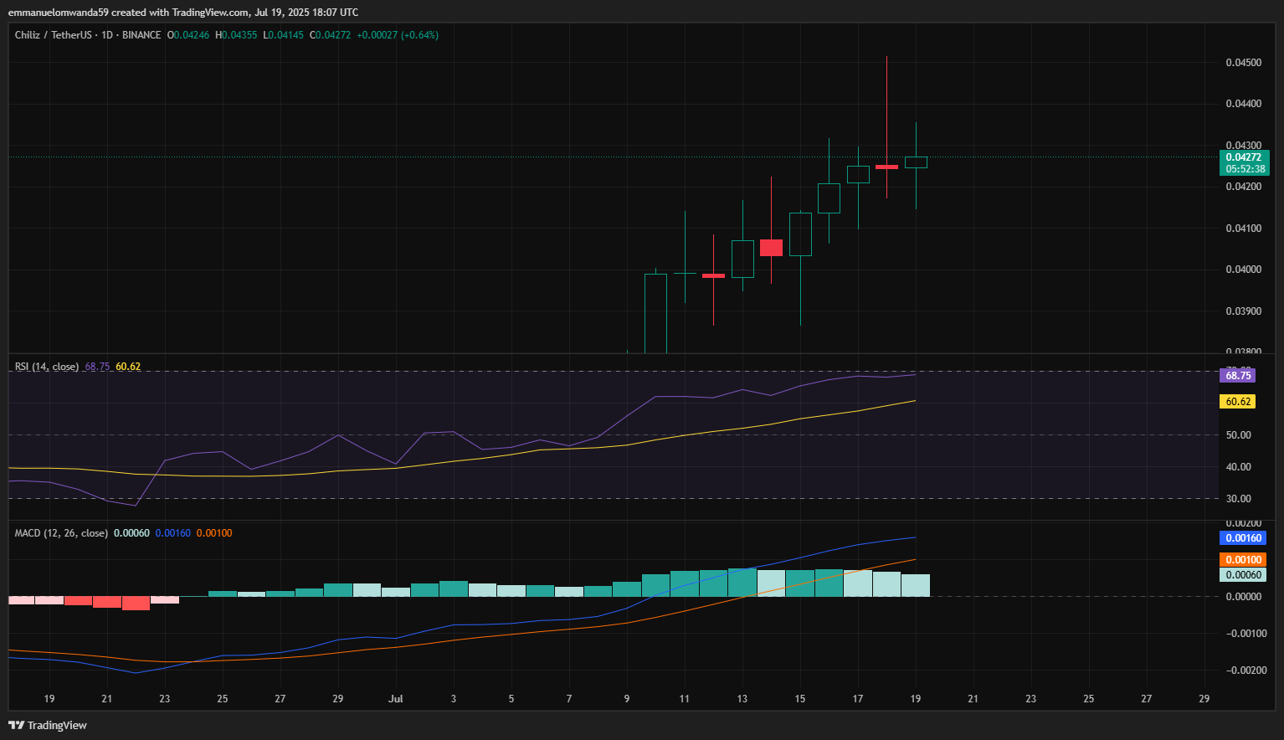1284x740 pixels.
Task: Click the current price tag 0.04272
Action: pyautogui.click(x=1244, y=157)
